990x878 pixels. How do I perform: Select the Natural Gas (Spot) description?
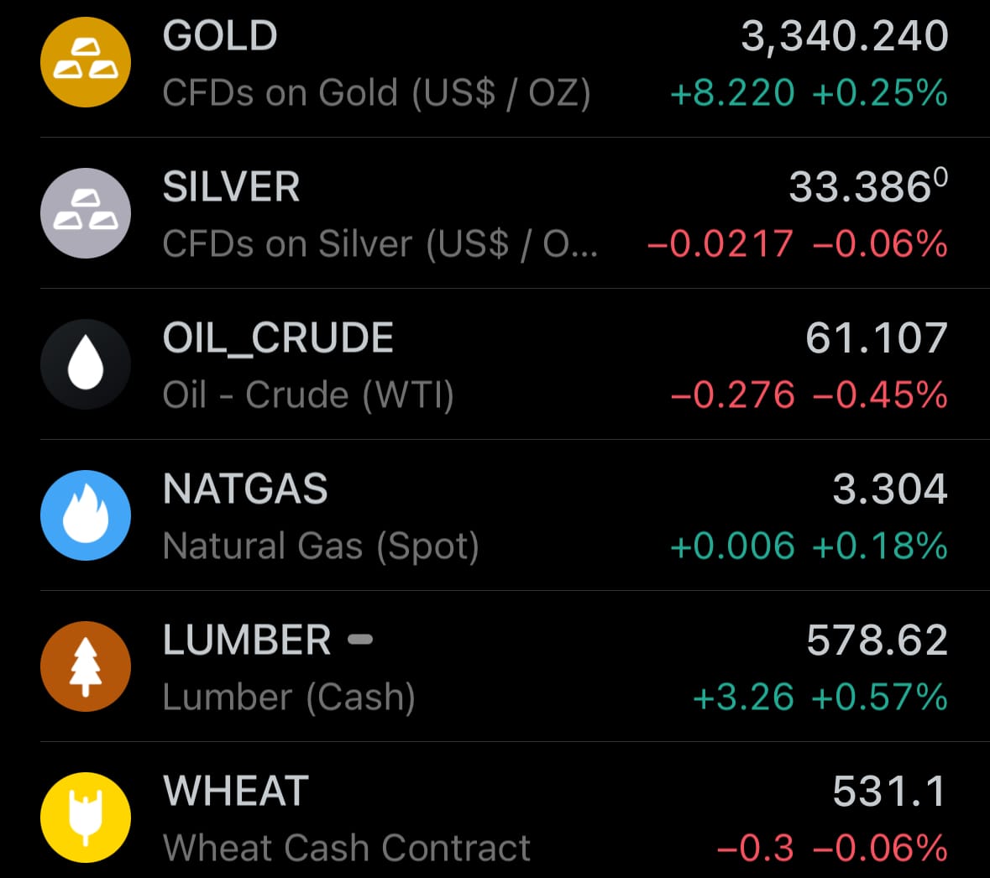pyautogui.click(x=321, y=546)
